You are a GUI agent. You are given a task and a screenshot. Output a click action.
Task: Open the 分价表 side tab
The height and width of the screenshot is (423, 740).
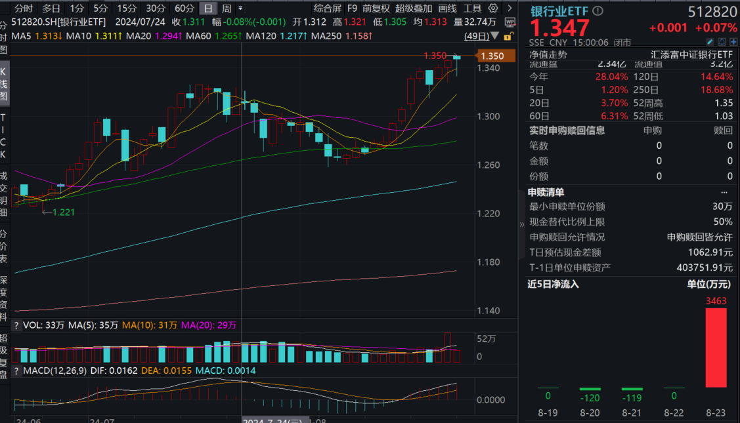(4, 246)
